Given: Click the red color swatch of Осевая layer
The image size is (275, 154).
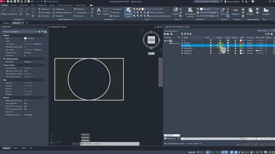Looking at the screenshot, I should [x=241, y=43].
